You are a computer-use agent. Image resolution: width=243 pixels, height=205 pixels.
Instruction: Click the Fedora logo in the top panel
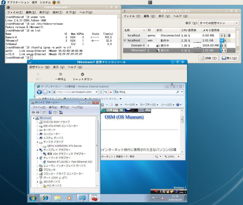click(3, 2)
